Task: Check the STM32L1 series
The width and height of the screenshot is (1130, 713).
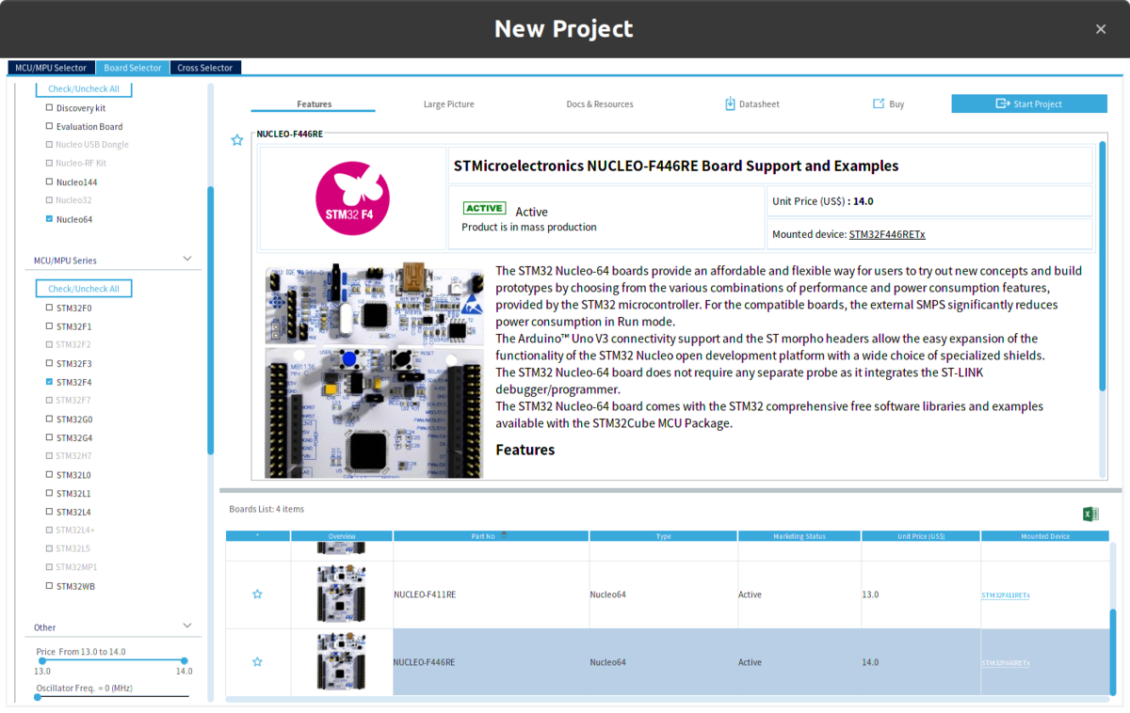Action: click(50, 493)
